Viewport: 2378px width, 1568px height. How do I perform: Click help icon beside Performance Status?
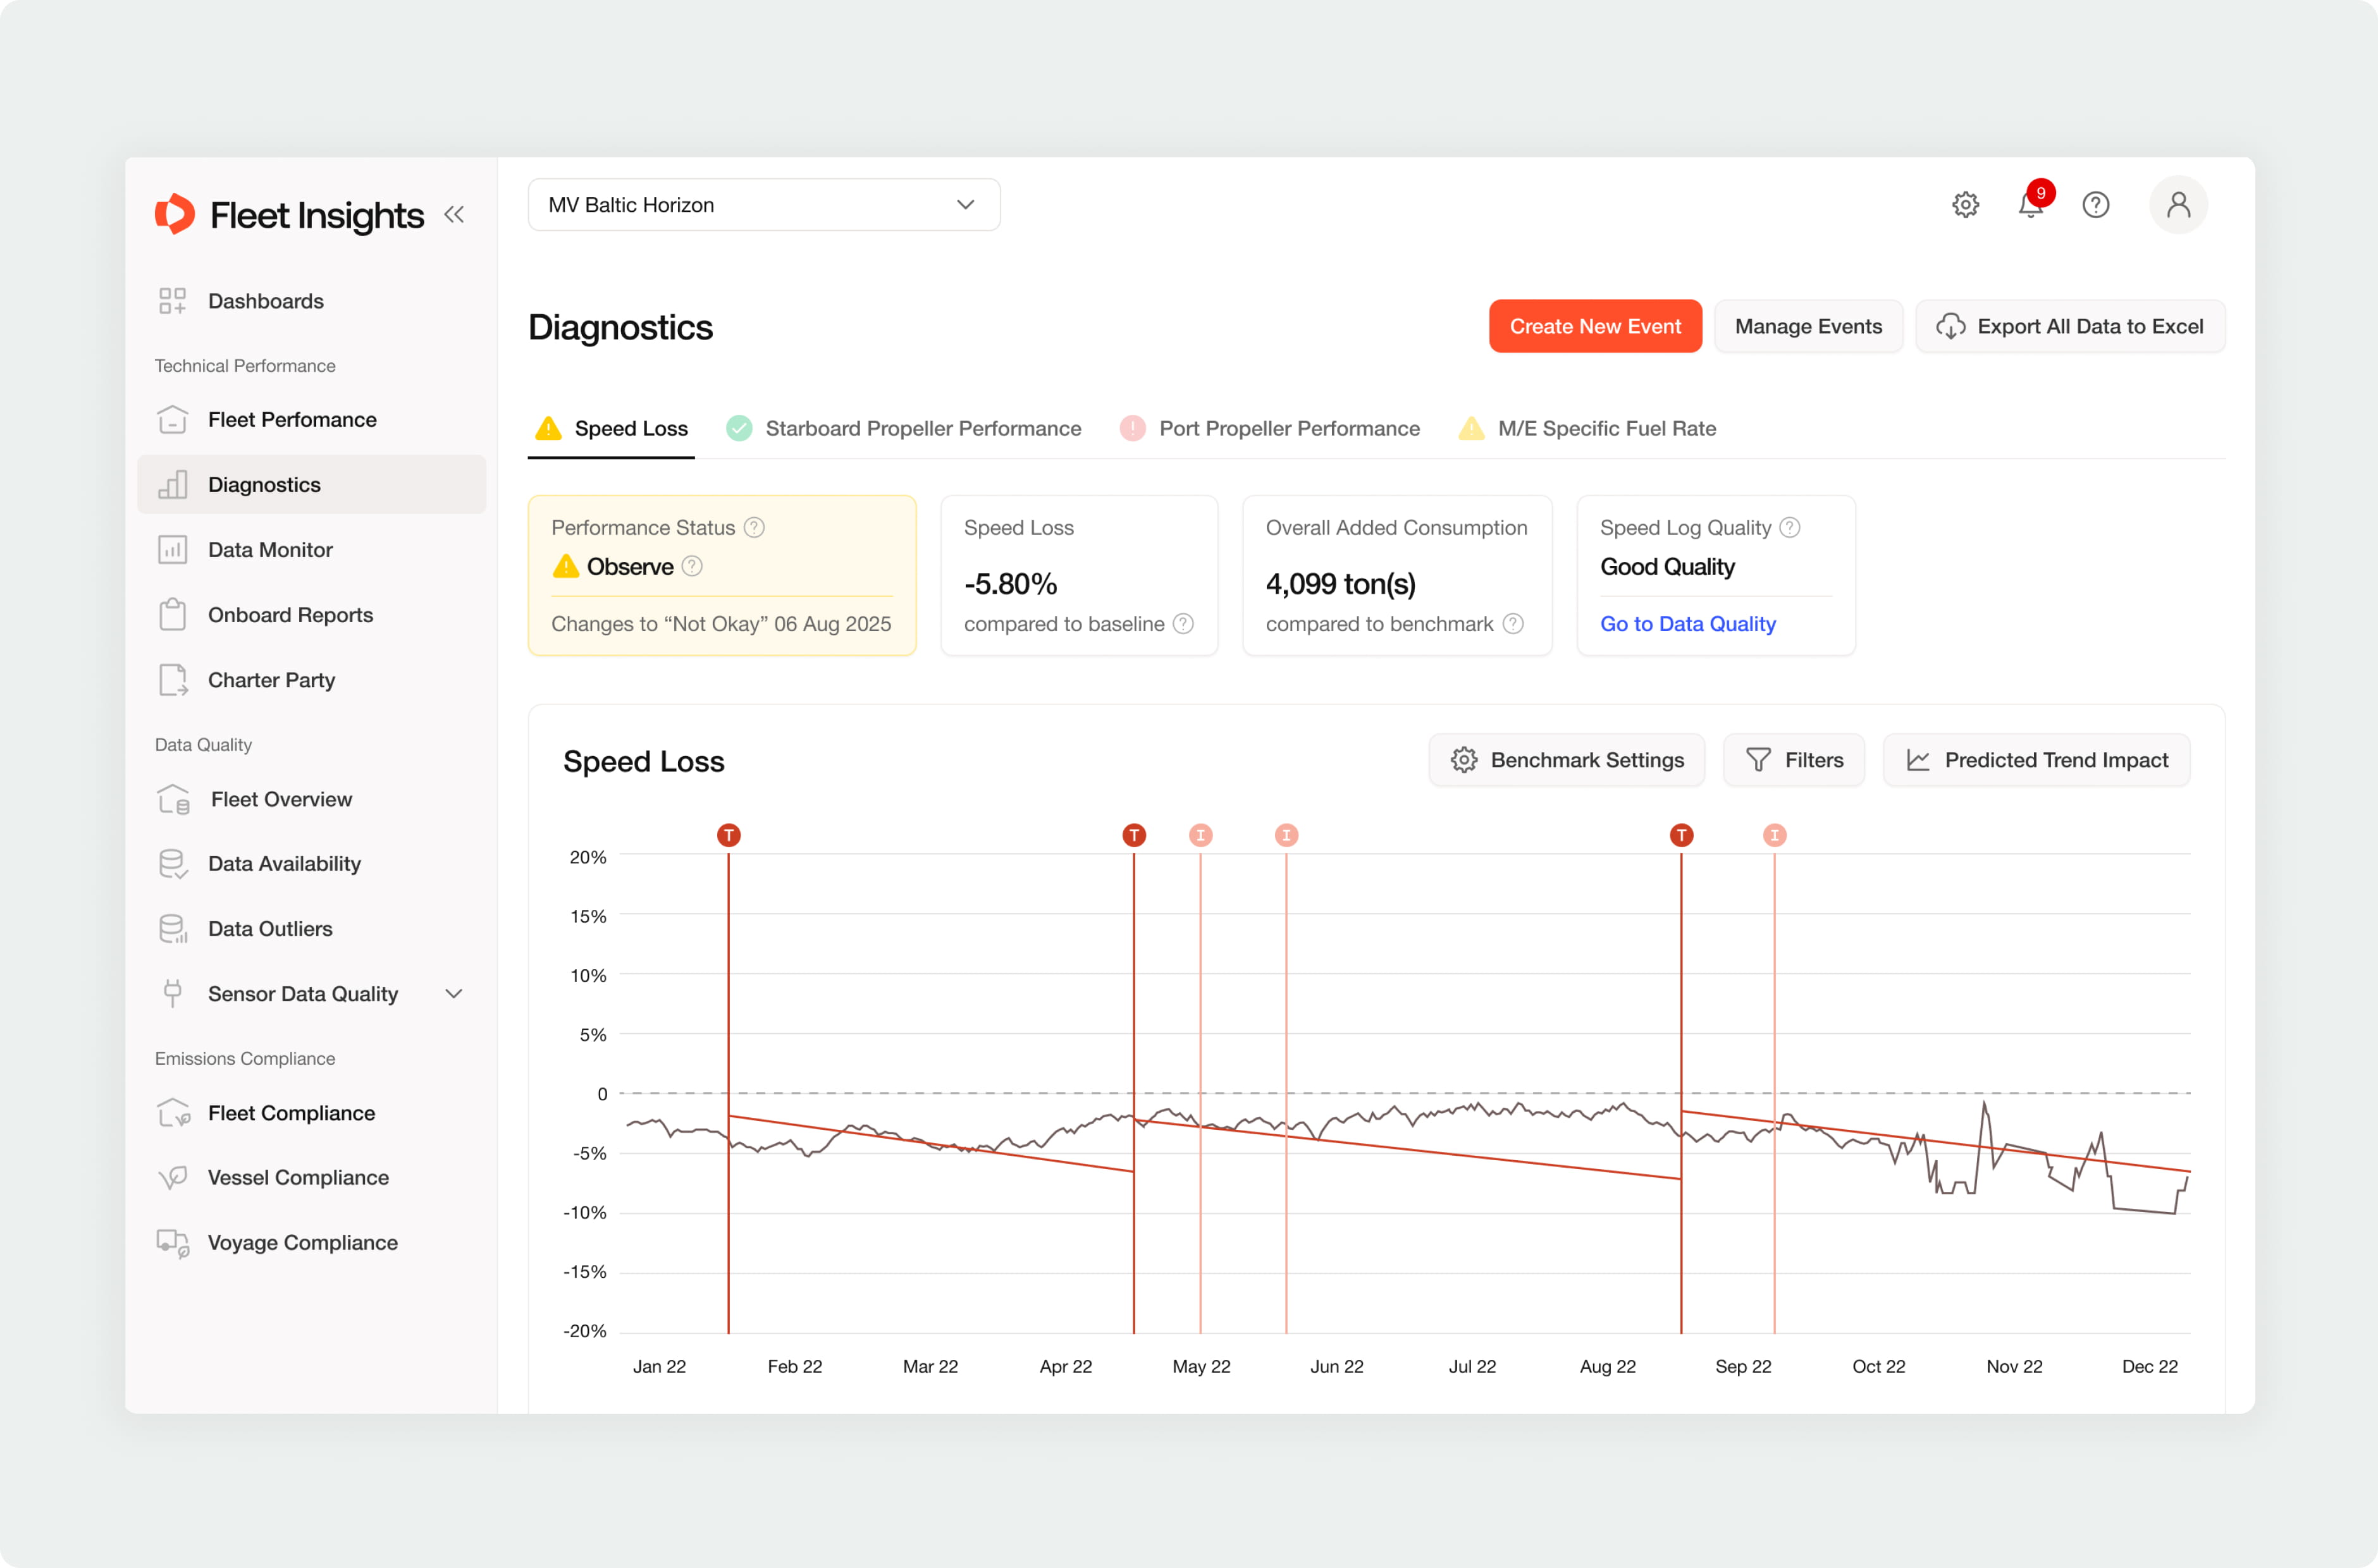pyautogui.click(x=755, y=527)
